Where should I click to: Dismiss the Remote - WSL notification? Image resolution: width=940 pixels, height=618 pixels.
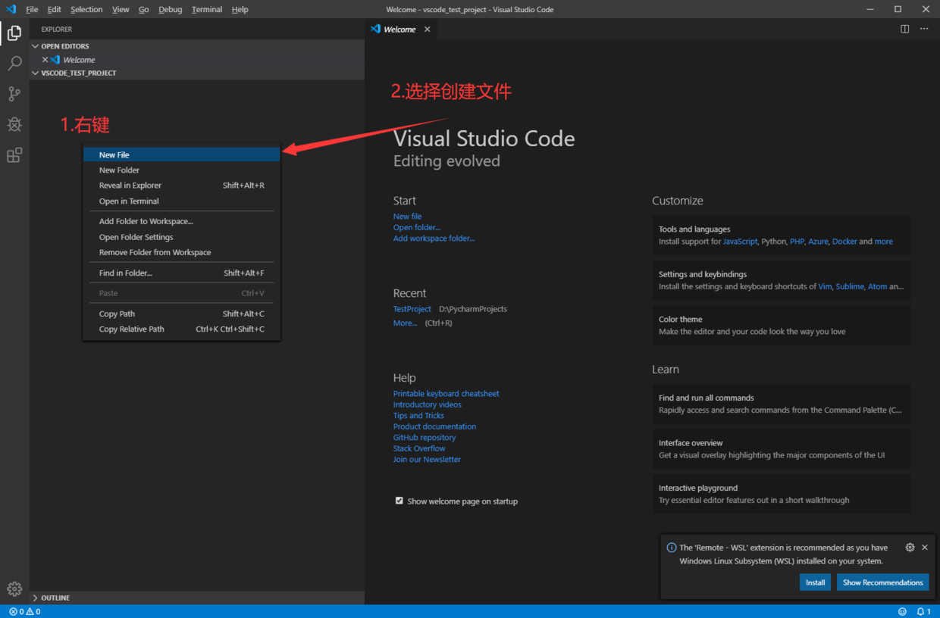tap(925, 548)
